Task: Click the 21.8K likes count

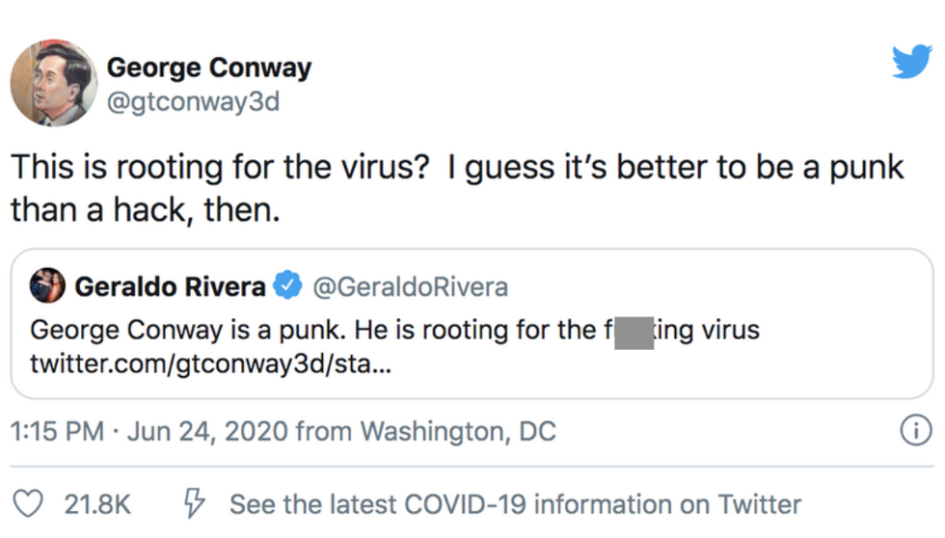Action: (97, 503)
